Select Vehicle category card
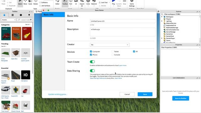The height and width of the screenshot is (113, 201). click(x=6, y=34)
